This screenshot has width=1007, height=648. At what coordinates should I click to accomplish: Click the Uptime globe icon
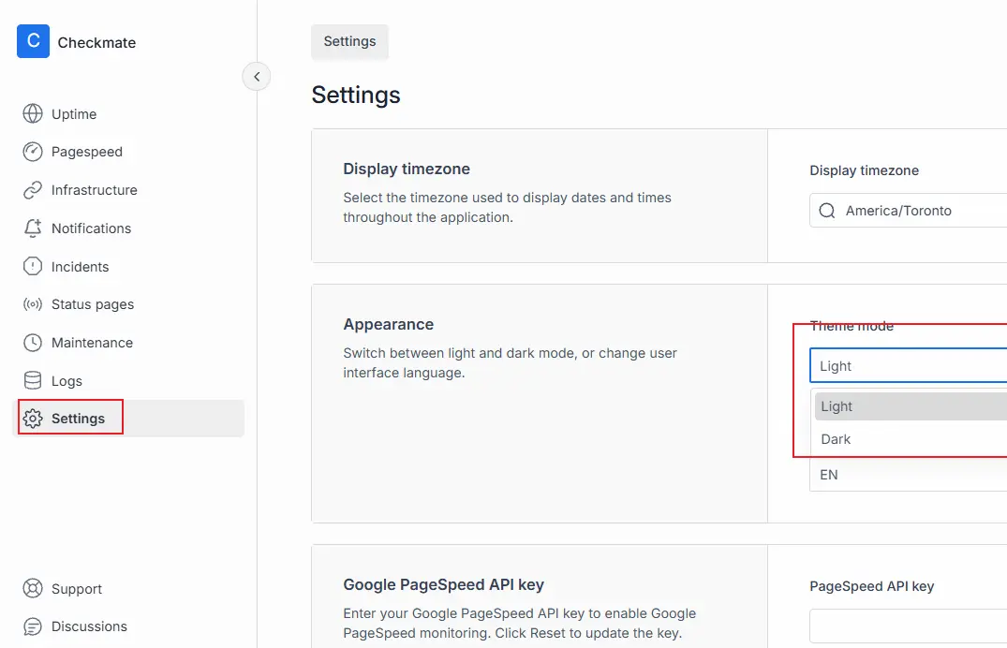(x=33, y=114)
